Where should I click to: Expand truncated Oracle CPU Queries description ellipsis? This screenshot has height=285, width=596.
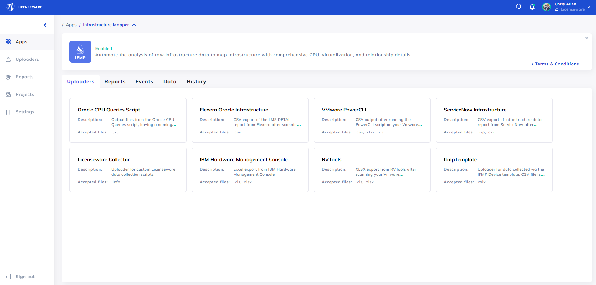(174, 125)
